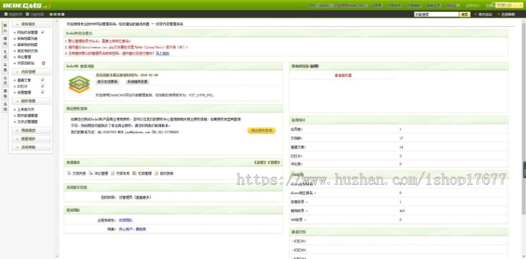
Task: Select the blue skin color swatch
Action: pyautogui.click(x=55, y=15)
